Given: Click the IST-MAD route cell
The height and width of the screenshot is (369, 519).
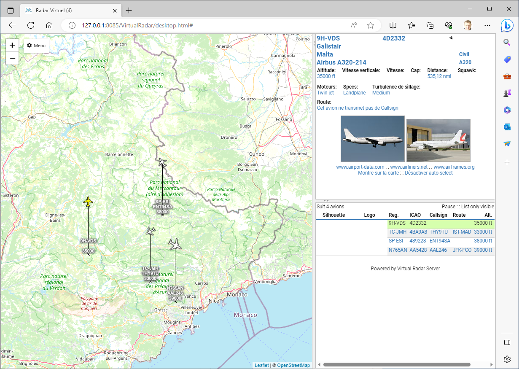Looking at the screenshot, I should click(x=462, y=232).
